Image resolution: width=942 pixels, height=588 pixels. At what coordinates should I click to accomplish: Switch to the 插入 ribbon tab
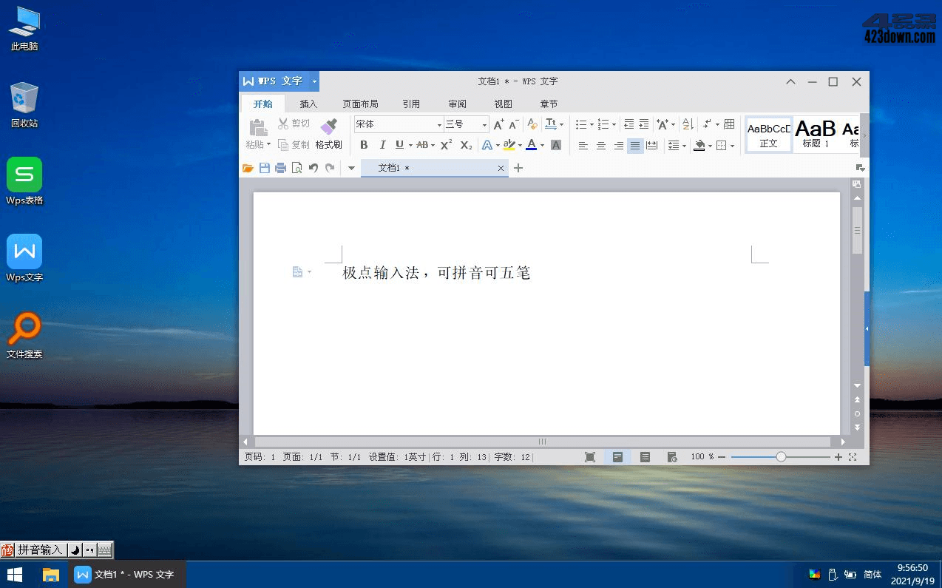coord(308,104)
